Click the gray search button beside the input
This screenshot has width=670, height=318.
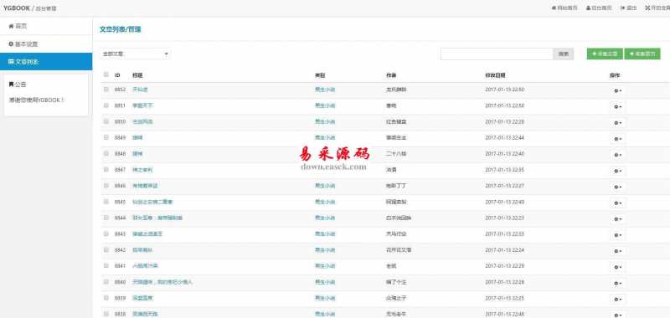(564, 54)
